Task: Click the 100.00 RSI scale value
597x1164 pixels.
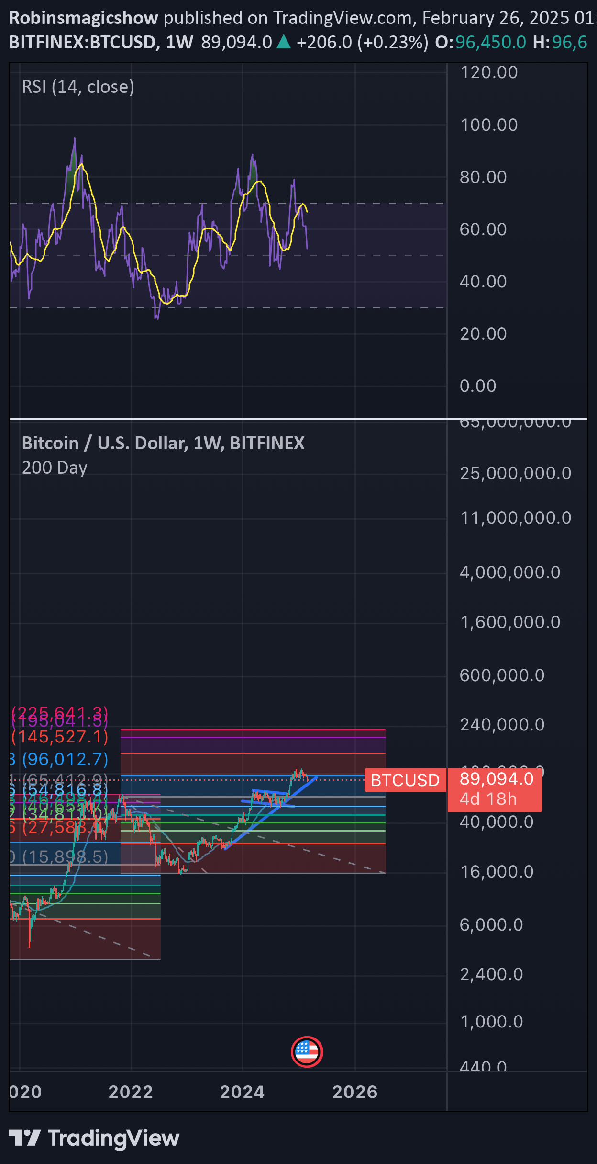Action: tap(488, 125)
